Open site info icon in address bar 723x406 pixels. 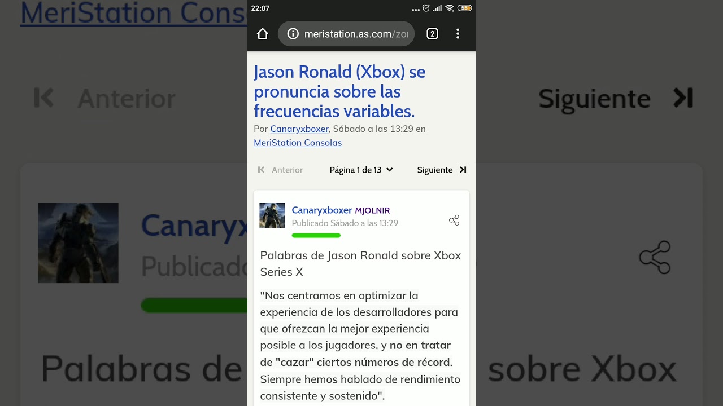(x=293, y=34)
